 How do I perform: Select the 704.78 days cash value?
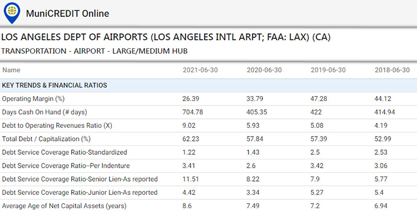click(x=192, y=112)
